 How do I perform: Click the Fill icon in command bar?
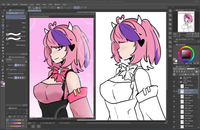point(58,8)
